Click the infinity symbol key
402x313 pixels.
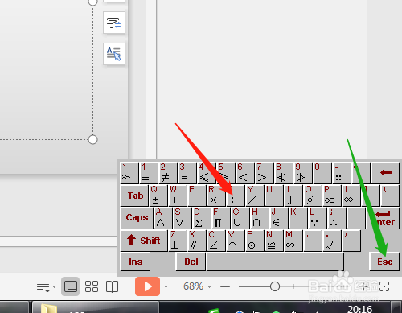tap(351, 196)
